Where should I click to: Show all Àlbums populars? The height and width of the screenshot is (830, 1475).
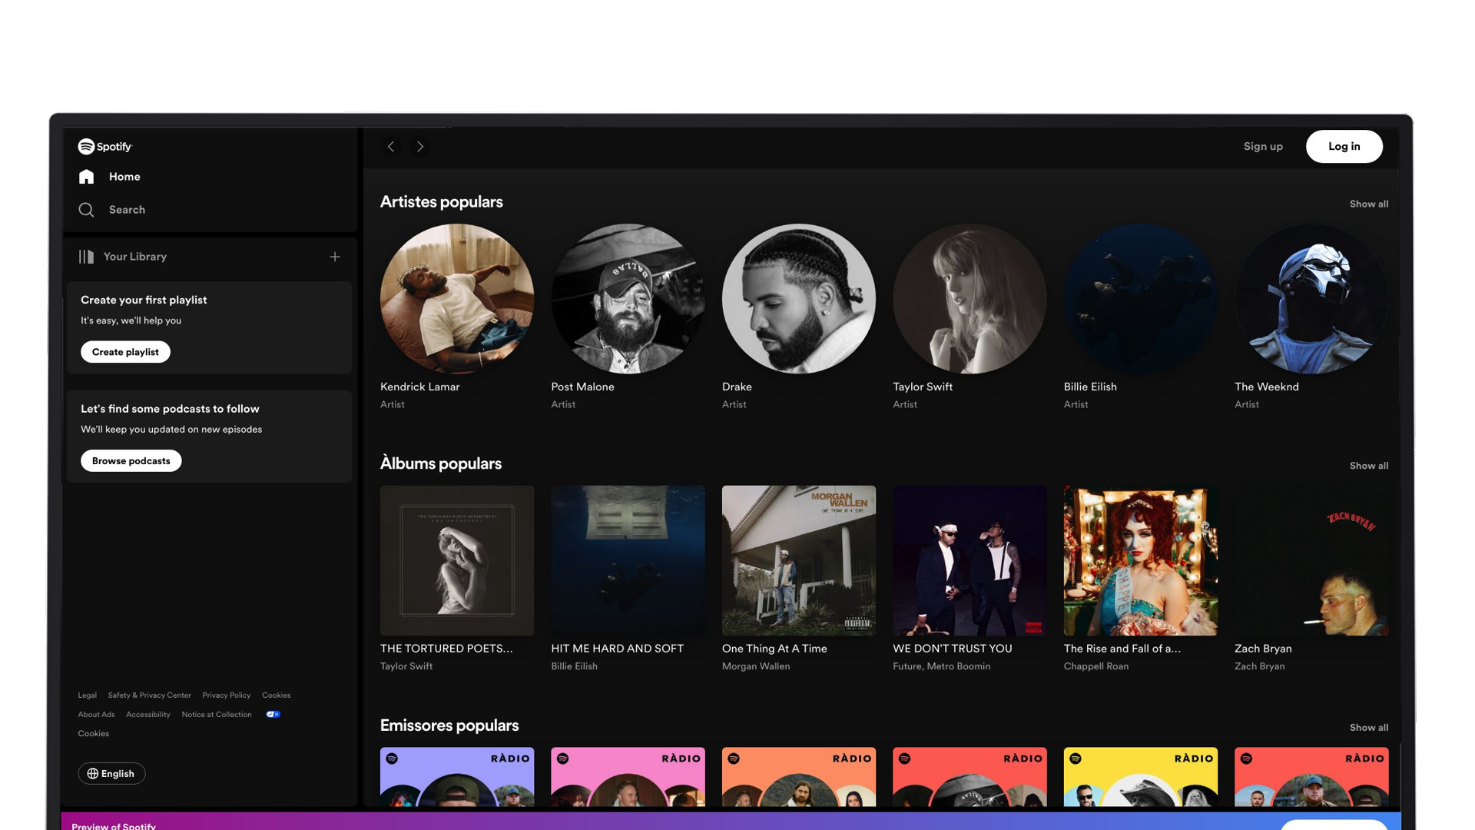1369,466
